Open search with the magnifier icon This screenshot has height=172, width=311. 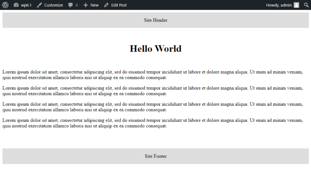click(306, 5)
